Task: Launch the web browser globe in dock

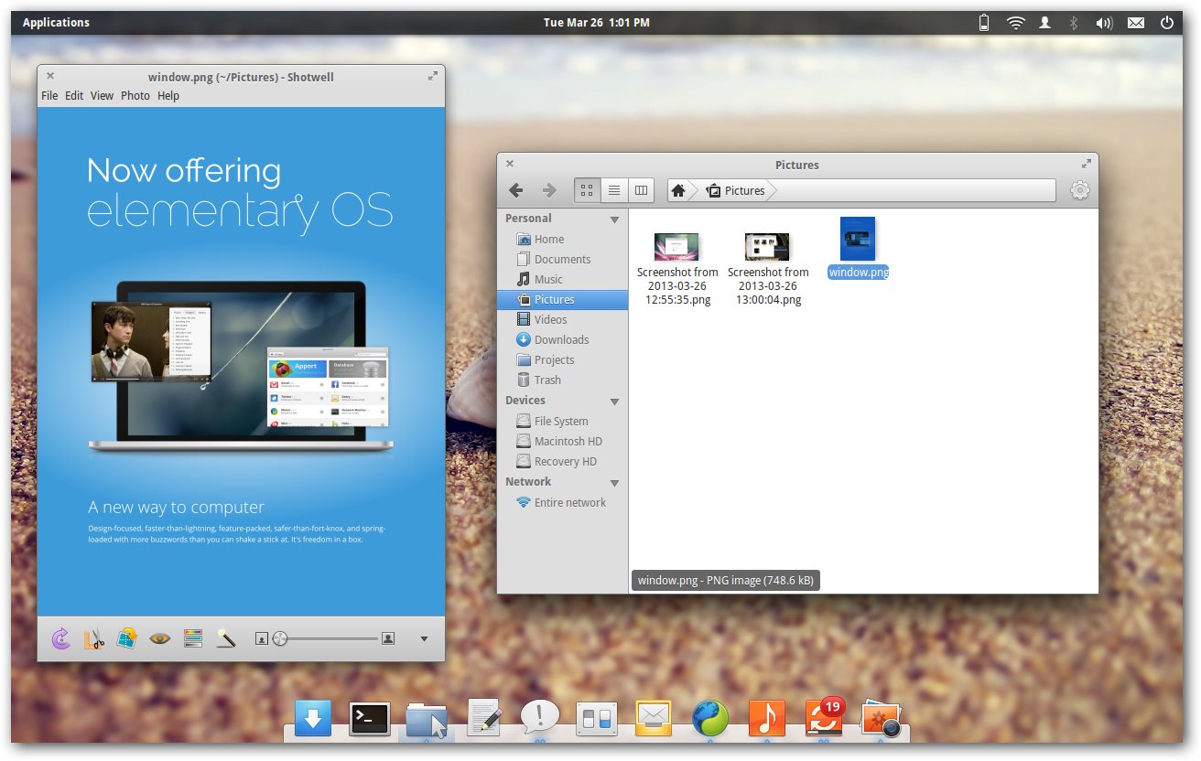Action: (x=710, y=719)
